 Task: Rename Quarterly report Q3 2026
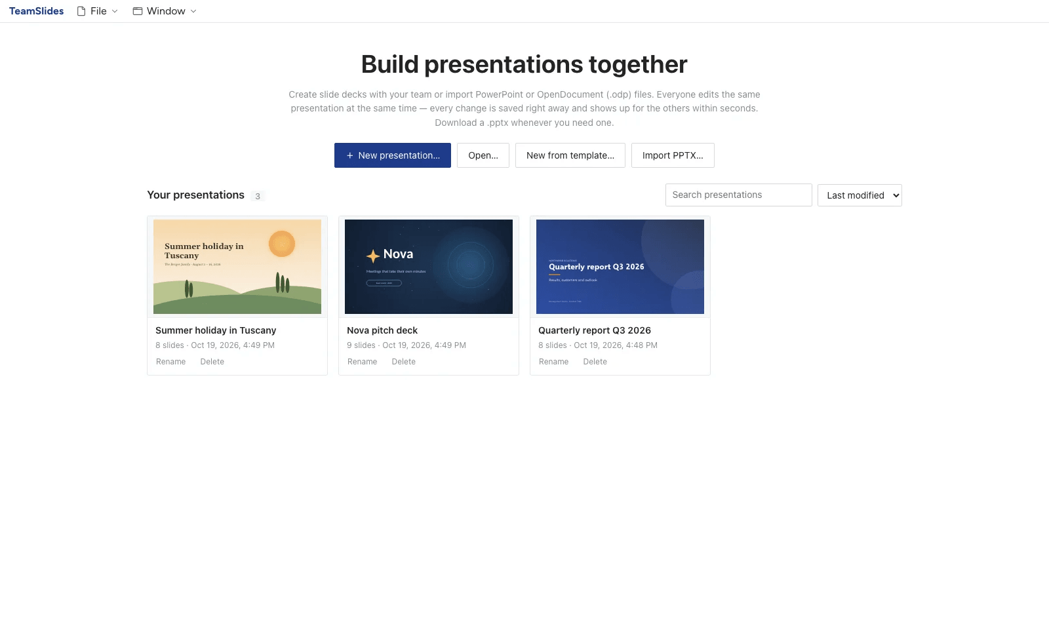pos(554,362)
